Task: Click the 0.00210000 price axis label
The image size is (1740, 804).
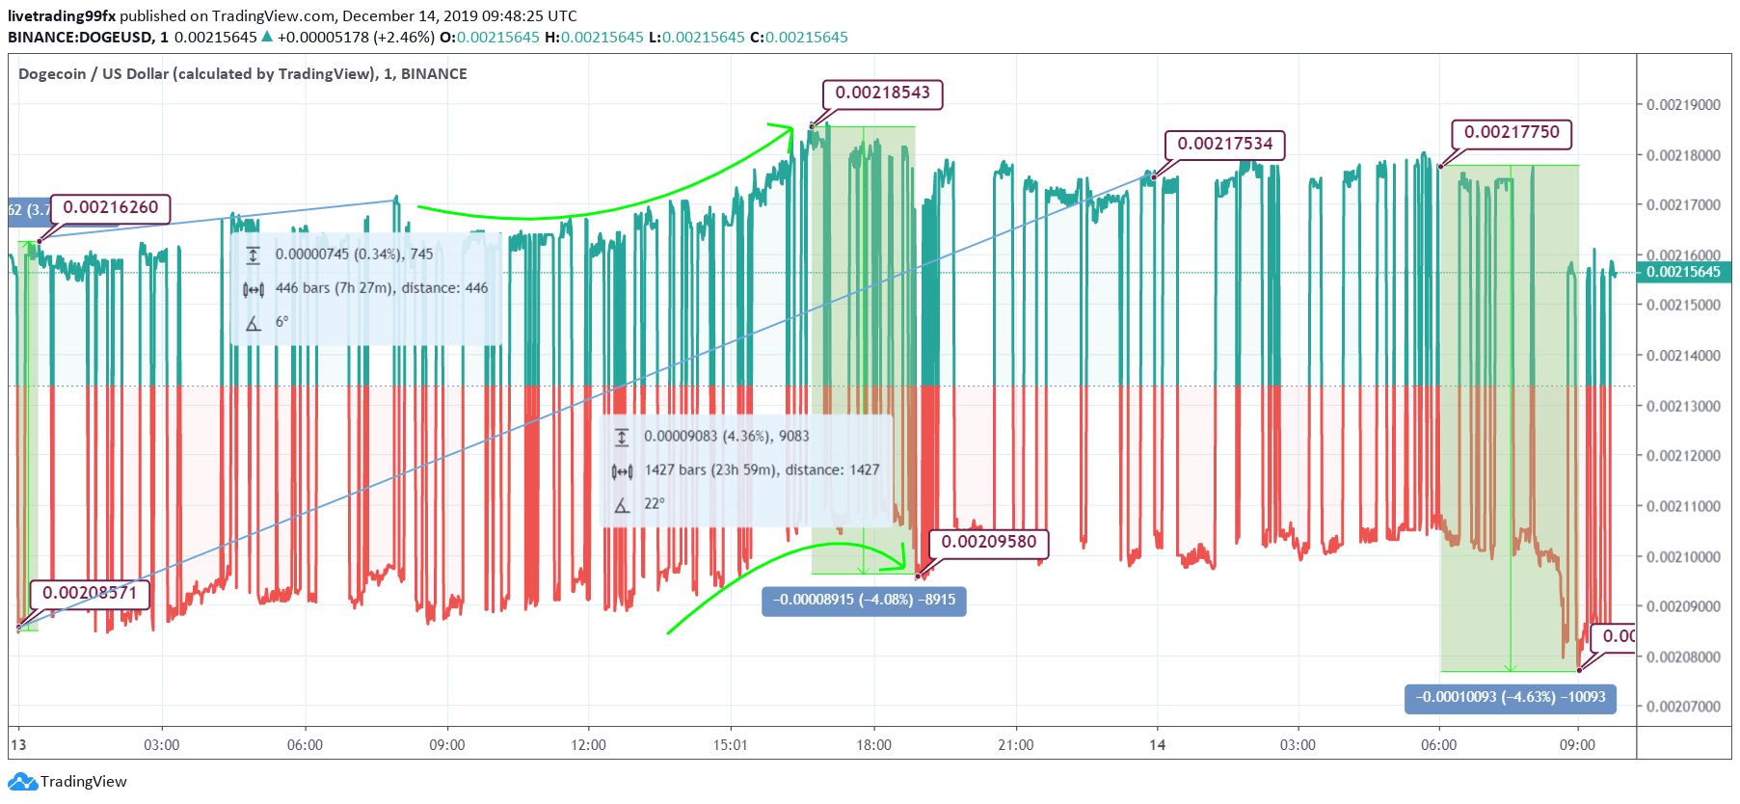Action: (x=1683, y=557)
